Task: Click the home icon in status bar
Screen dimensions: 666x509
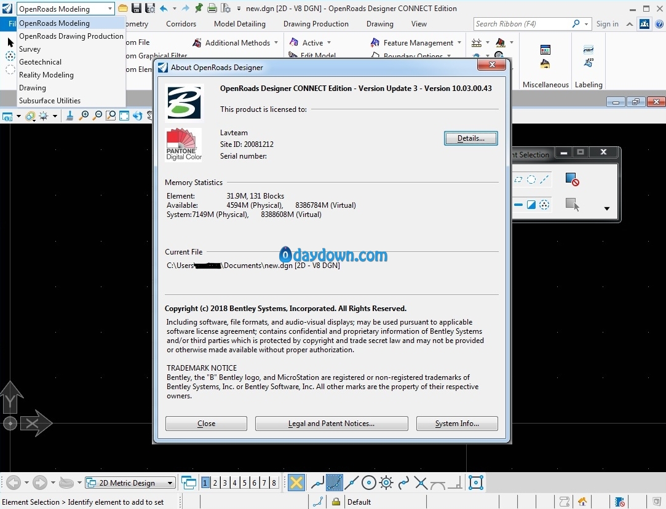Action: [x=582, y=502]
